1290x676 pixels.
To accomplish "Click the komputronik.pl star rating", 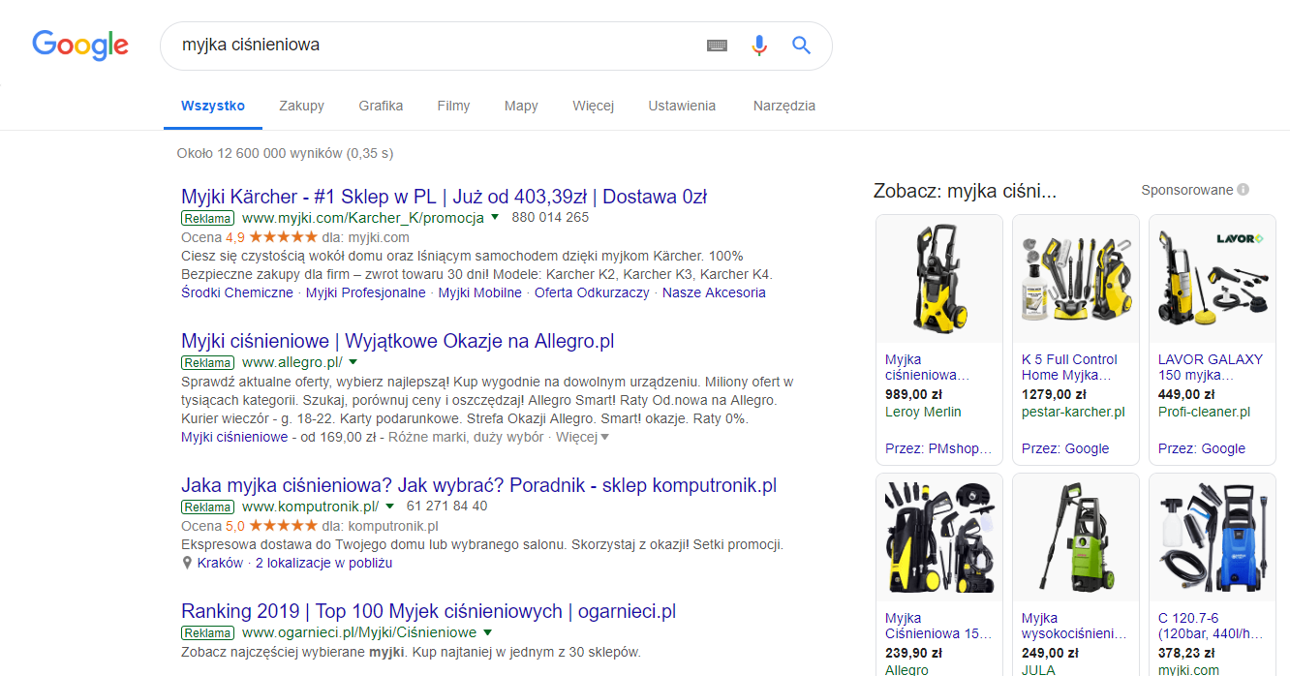I will tap(283, 526).
